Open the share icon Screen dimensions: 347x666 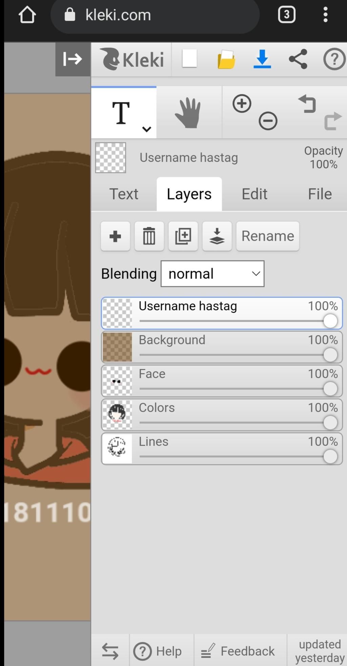tap(298, 59)
